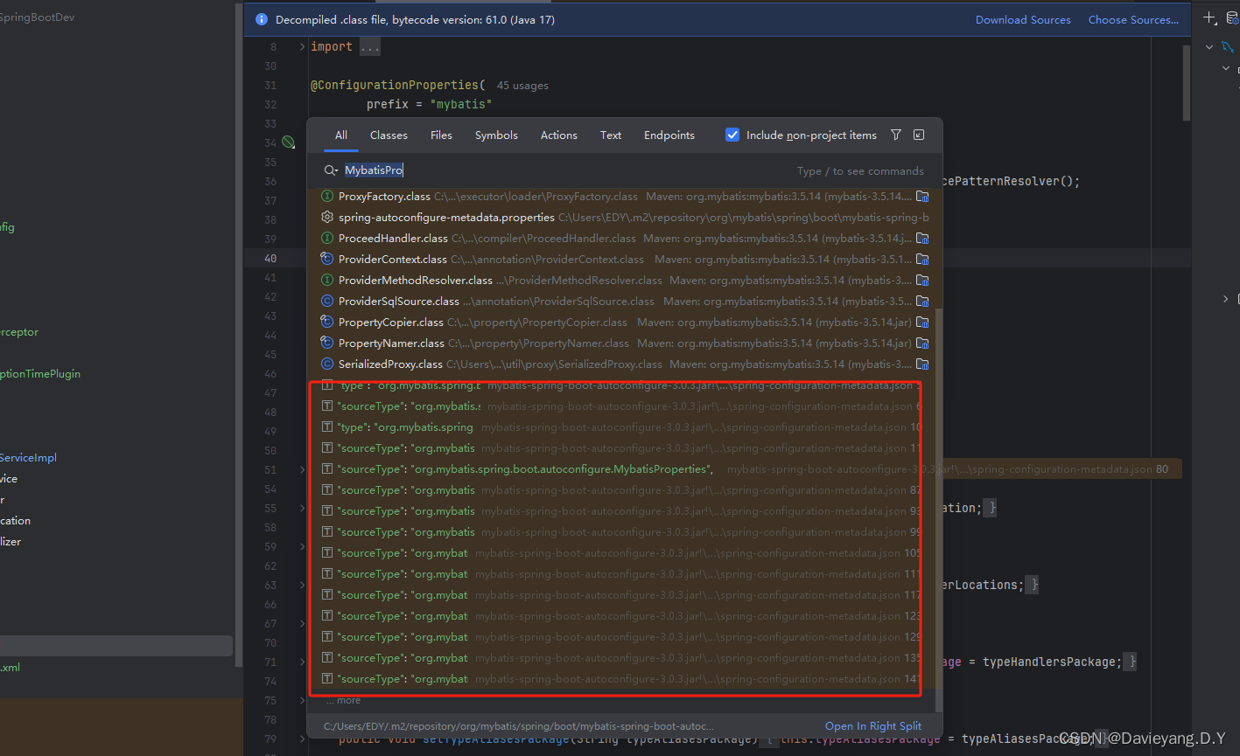
Task: Click the Download Sources link
Action: [x=1023, y=19]
